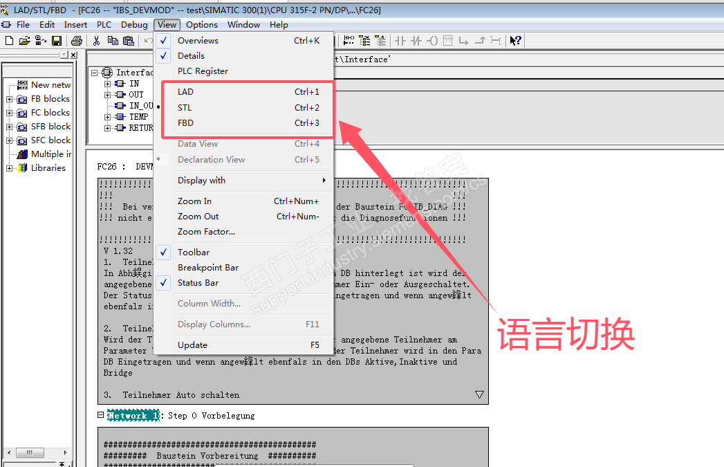Click the context Help pointer icon
Image resolution: width=724 pixels, height=467 pixels.
tap(515, 41)
